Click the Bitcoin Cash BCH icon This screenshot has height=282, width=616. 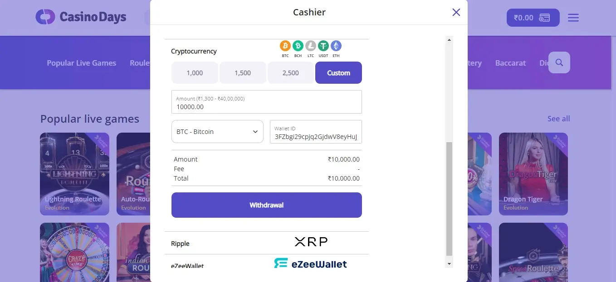coord(298,46)
